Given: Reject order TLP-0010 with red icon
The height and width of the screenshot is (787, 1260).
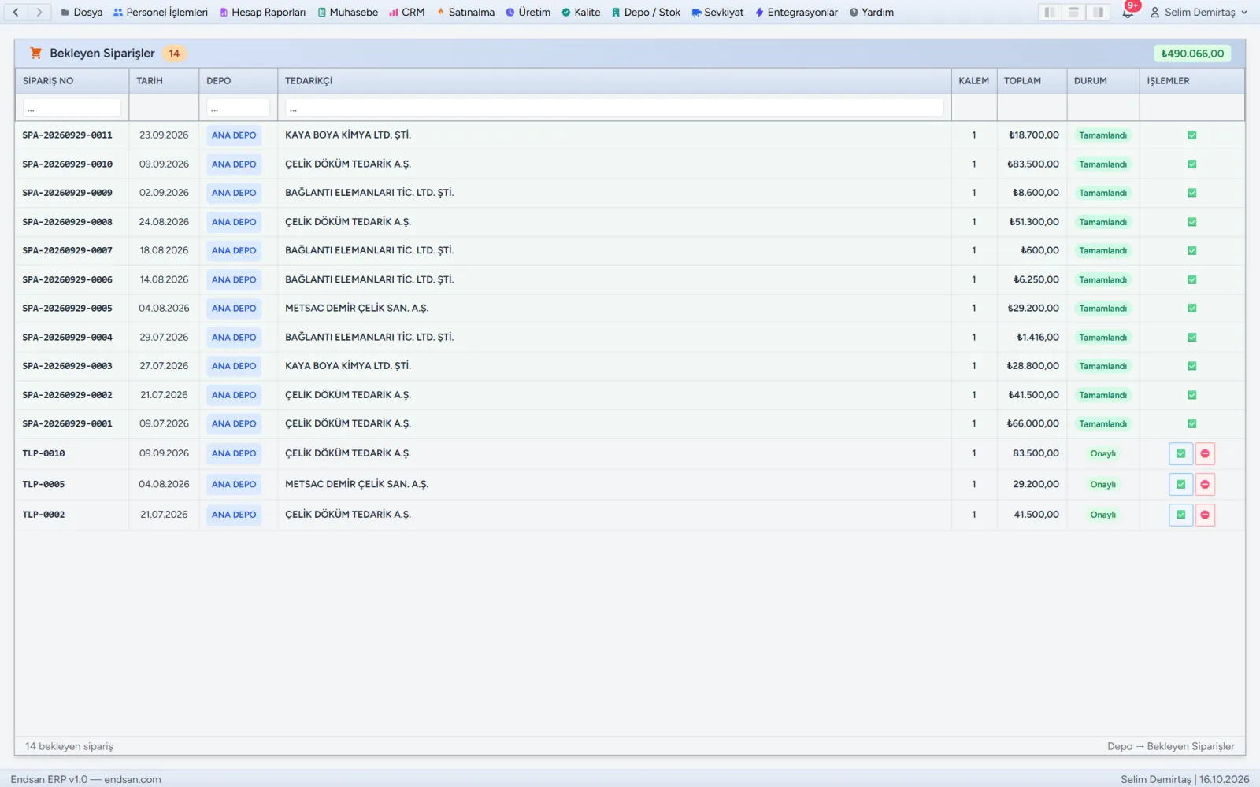Looking at the screenshot, I should click(x=1205, y=453).
